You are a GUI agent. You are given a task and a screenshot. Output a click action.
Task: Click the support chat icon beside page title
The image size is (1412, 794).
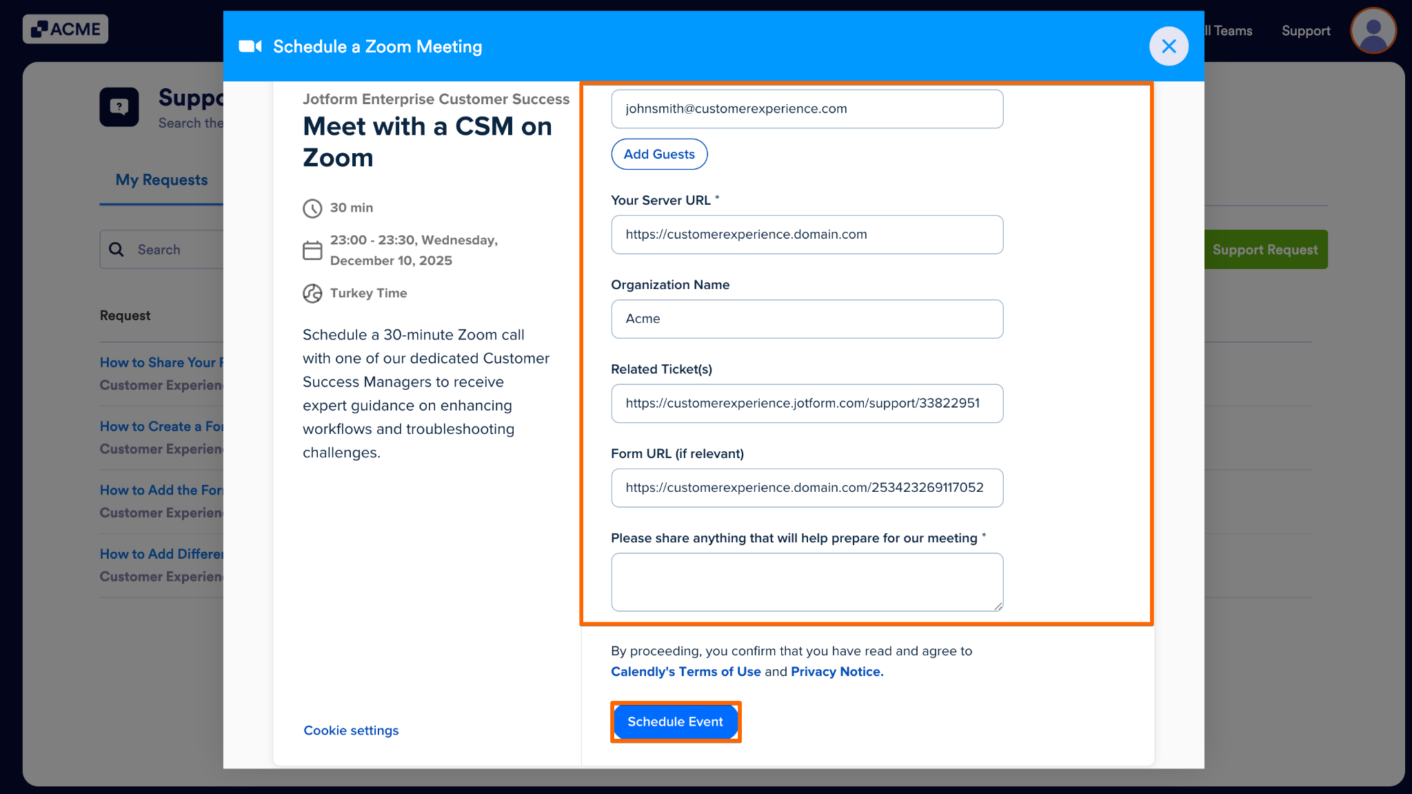tap(119, 107)
